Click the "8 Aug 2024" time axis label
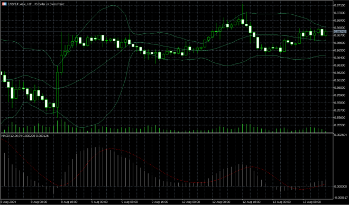 [x=8, y=202]
